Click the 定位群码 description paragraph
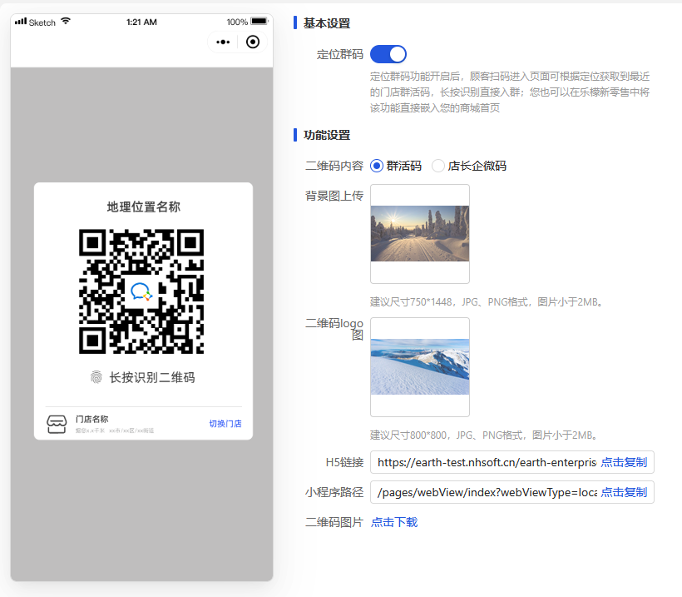The height and width of the screenshot is (597, 682). pyautogui.click(x=510, y=92)
